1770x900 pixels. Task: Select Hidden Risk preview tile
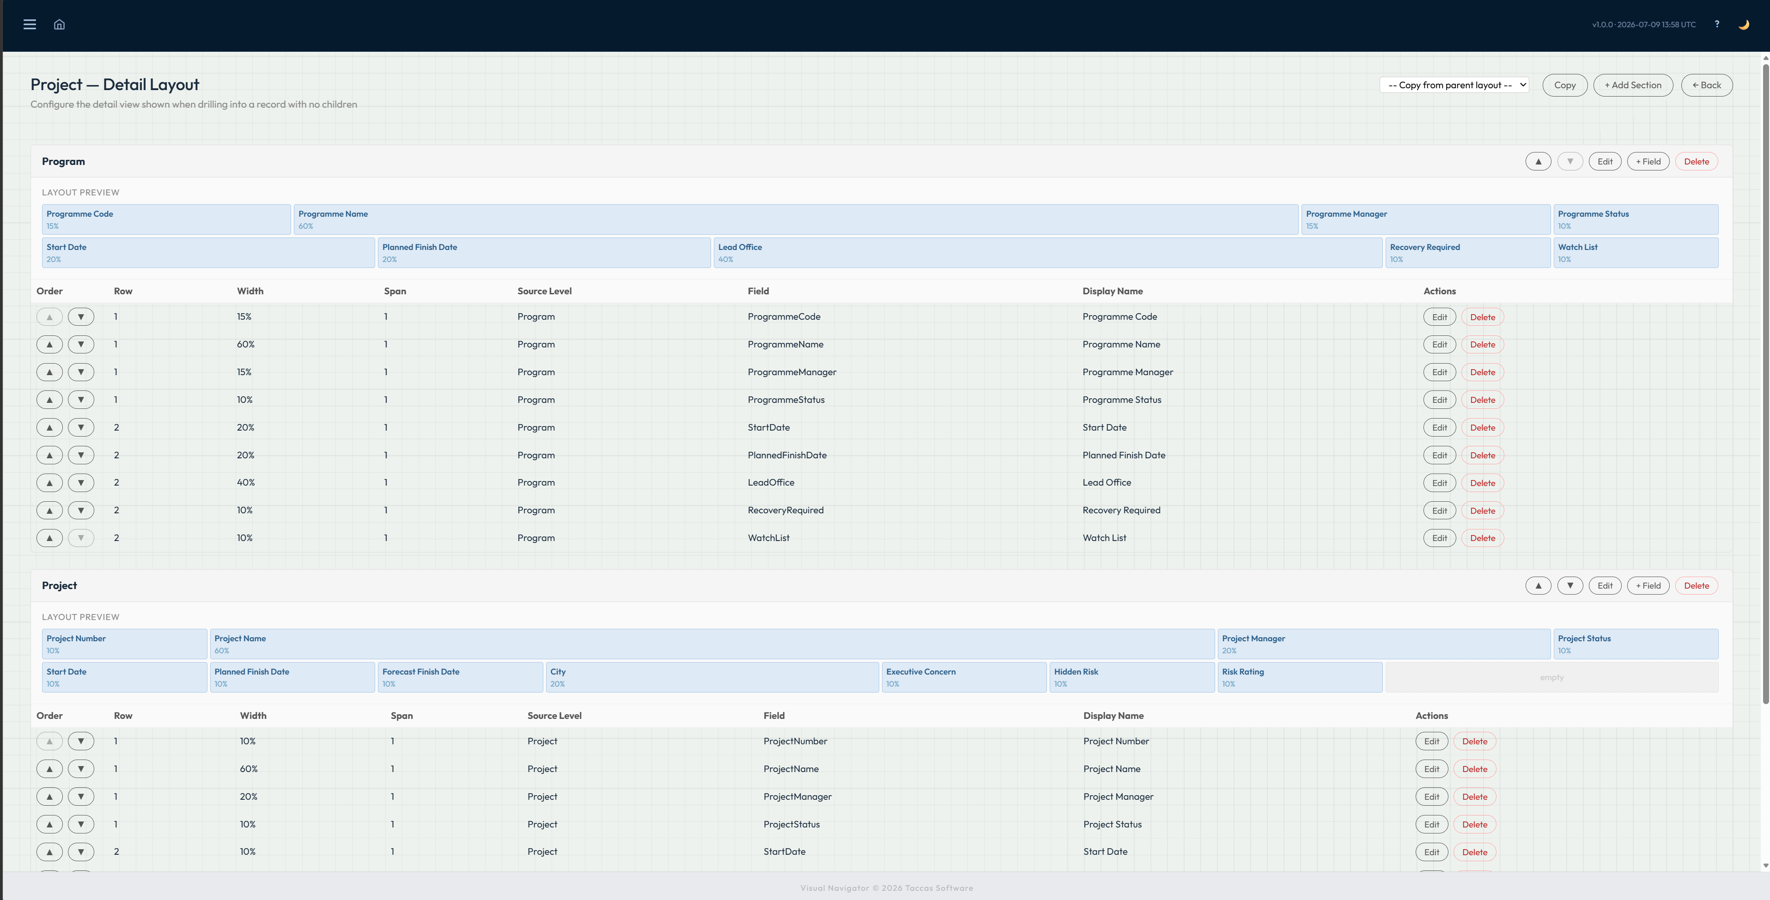[1131, 677]
